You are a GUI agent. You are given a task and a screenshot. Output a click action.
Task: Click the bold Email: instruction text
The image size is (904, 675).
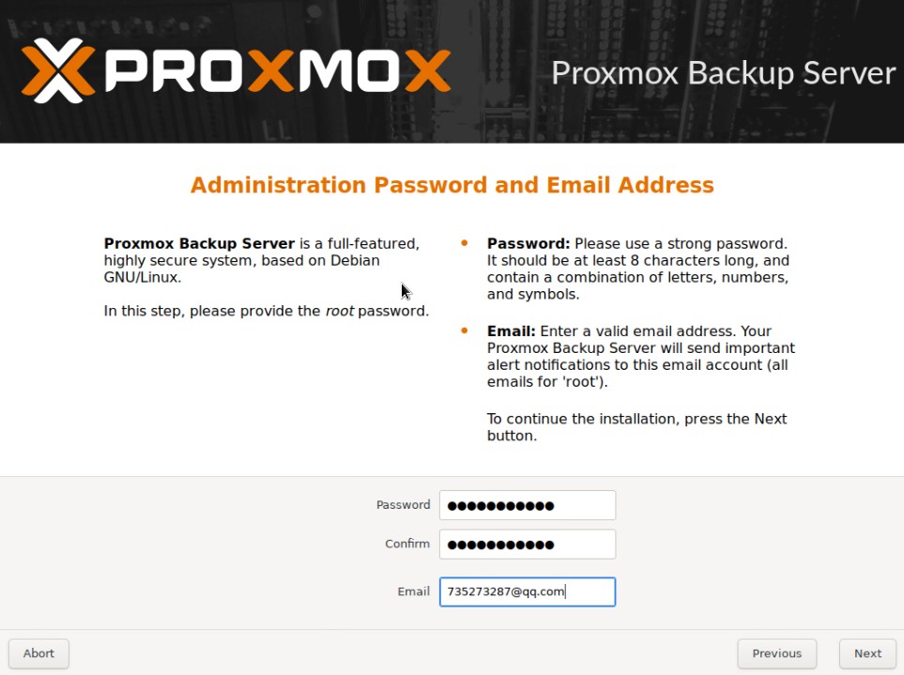(511, 330)
